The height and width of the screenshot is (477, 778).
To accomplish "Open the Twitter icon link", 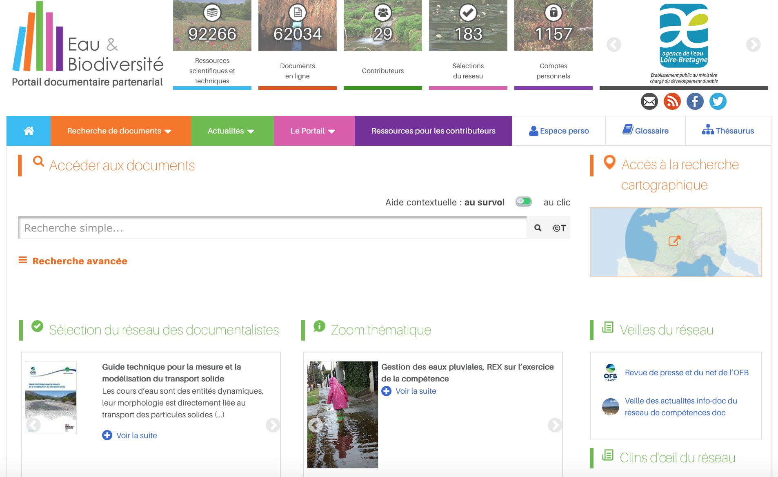I will (718, 101).
